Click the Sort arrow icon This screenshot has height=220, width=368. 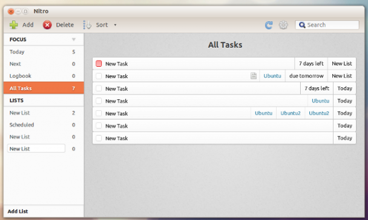(87, 25)
